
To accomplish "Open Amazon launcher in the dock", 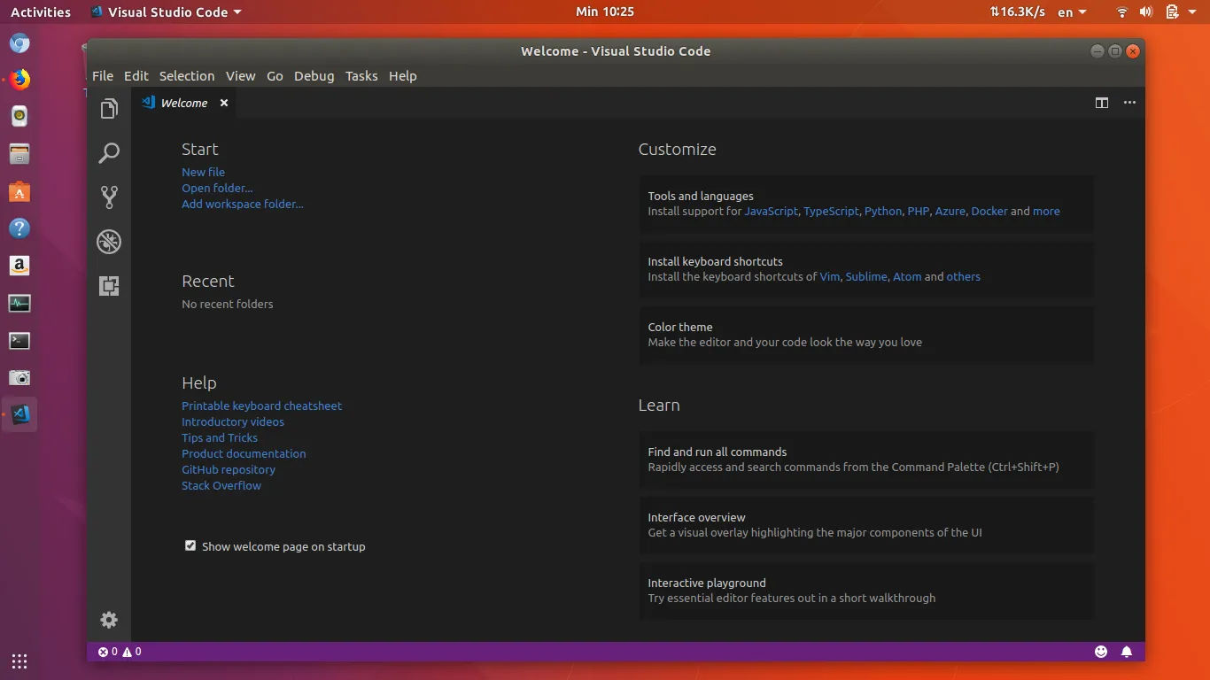I will tap(19, 266).
